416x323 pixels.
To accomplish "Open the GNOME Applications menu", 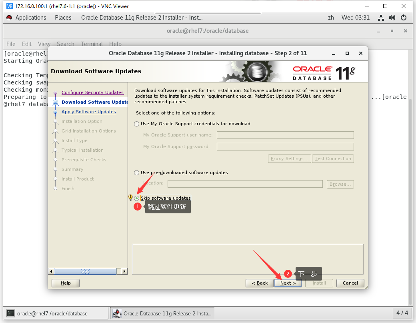I will pos(31,18).
